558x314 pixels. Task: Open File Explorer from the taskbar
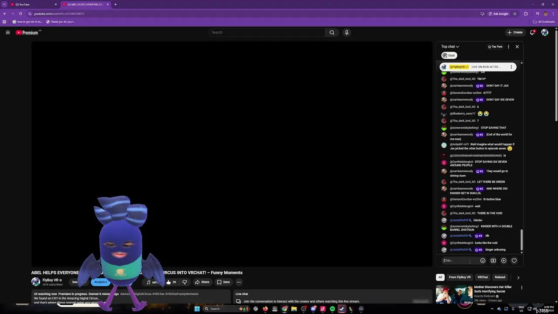(294, 309)
